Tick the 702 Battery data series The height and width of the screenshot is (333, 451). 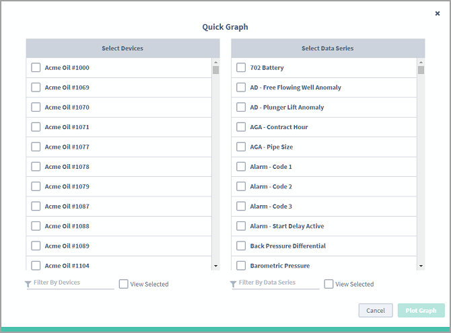(241, 67)
